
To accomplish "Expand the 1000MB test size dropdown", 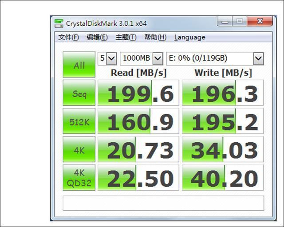I will [158, 59].
